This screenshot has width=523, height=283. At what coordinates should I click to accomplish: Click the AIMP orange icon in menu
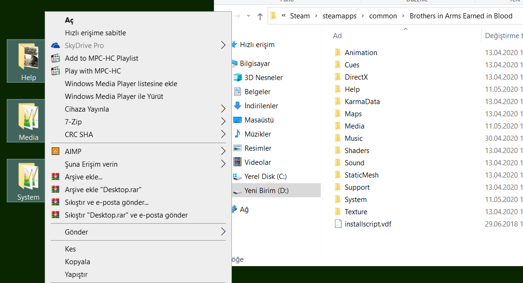55,151
